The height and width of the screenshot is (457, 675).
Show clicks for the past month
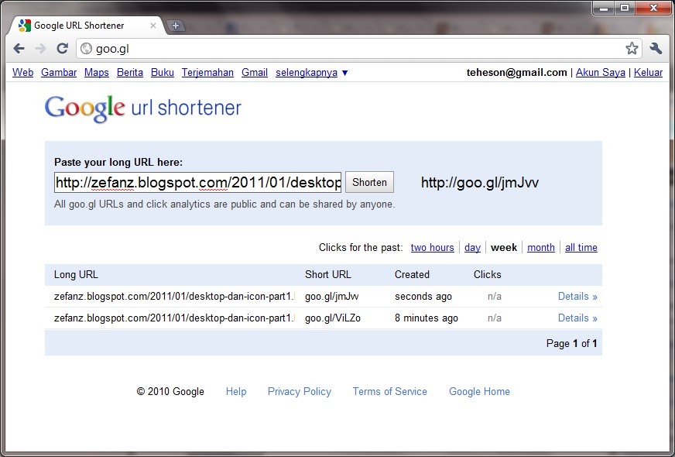coord(540,248)
